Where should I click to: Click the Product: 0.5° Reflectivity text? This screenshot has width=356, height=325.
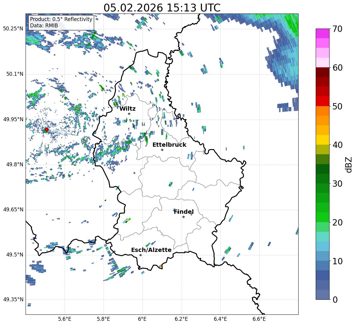pos(61,19)
